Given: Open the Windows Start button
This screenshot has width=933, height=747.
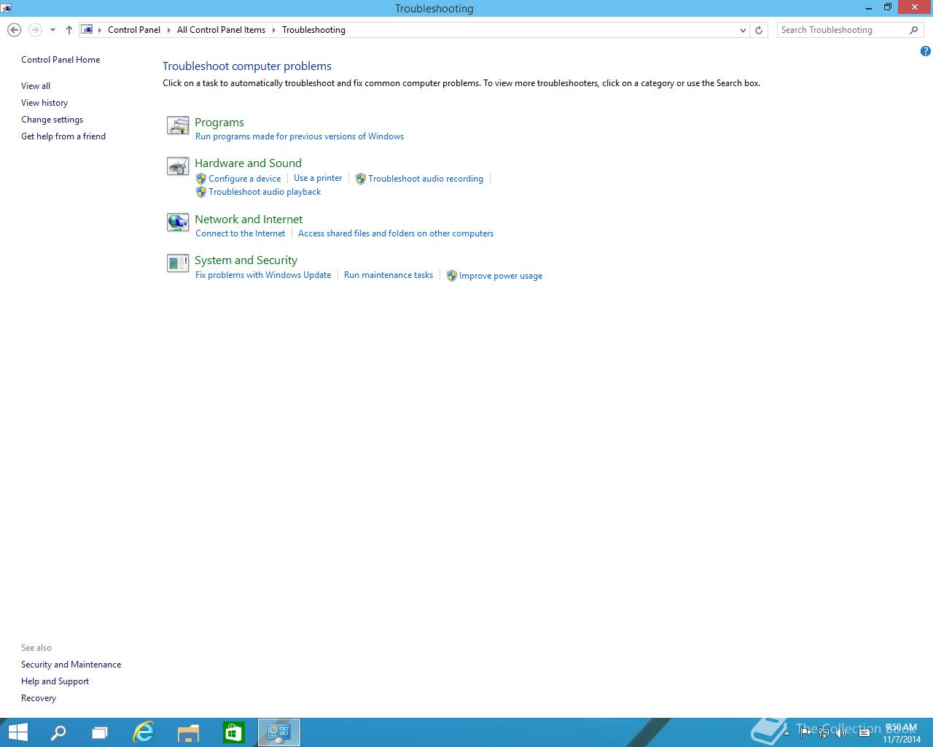Looking at the screenshot, I should point(17,732).
